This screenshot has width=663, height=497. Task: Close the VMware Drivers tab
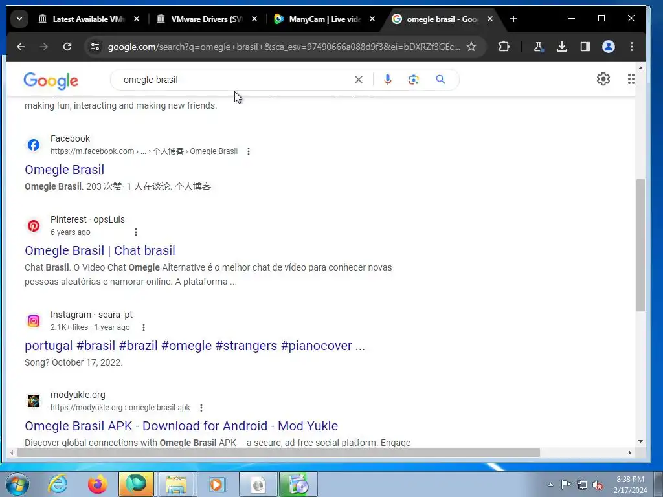(x=254, y=19)
